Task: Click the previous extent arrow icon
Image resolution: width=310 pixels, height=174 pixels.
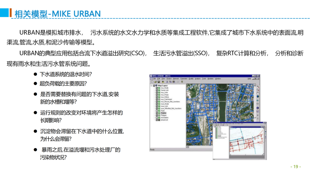Action: pos(258,100)
